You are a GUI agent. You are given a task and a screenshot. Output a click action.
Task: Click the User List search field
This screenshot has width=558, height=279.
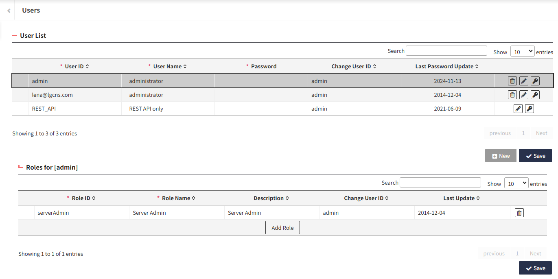446,51
